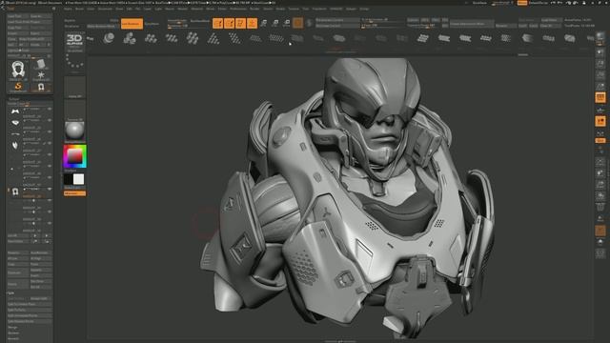Toggle the orange Menus button in title bar
610x343 pixels.
pos(522,2)
